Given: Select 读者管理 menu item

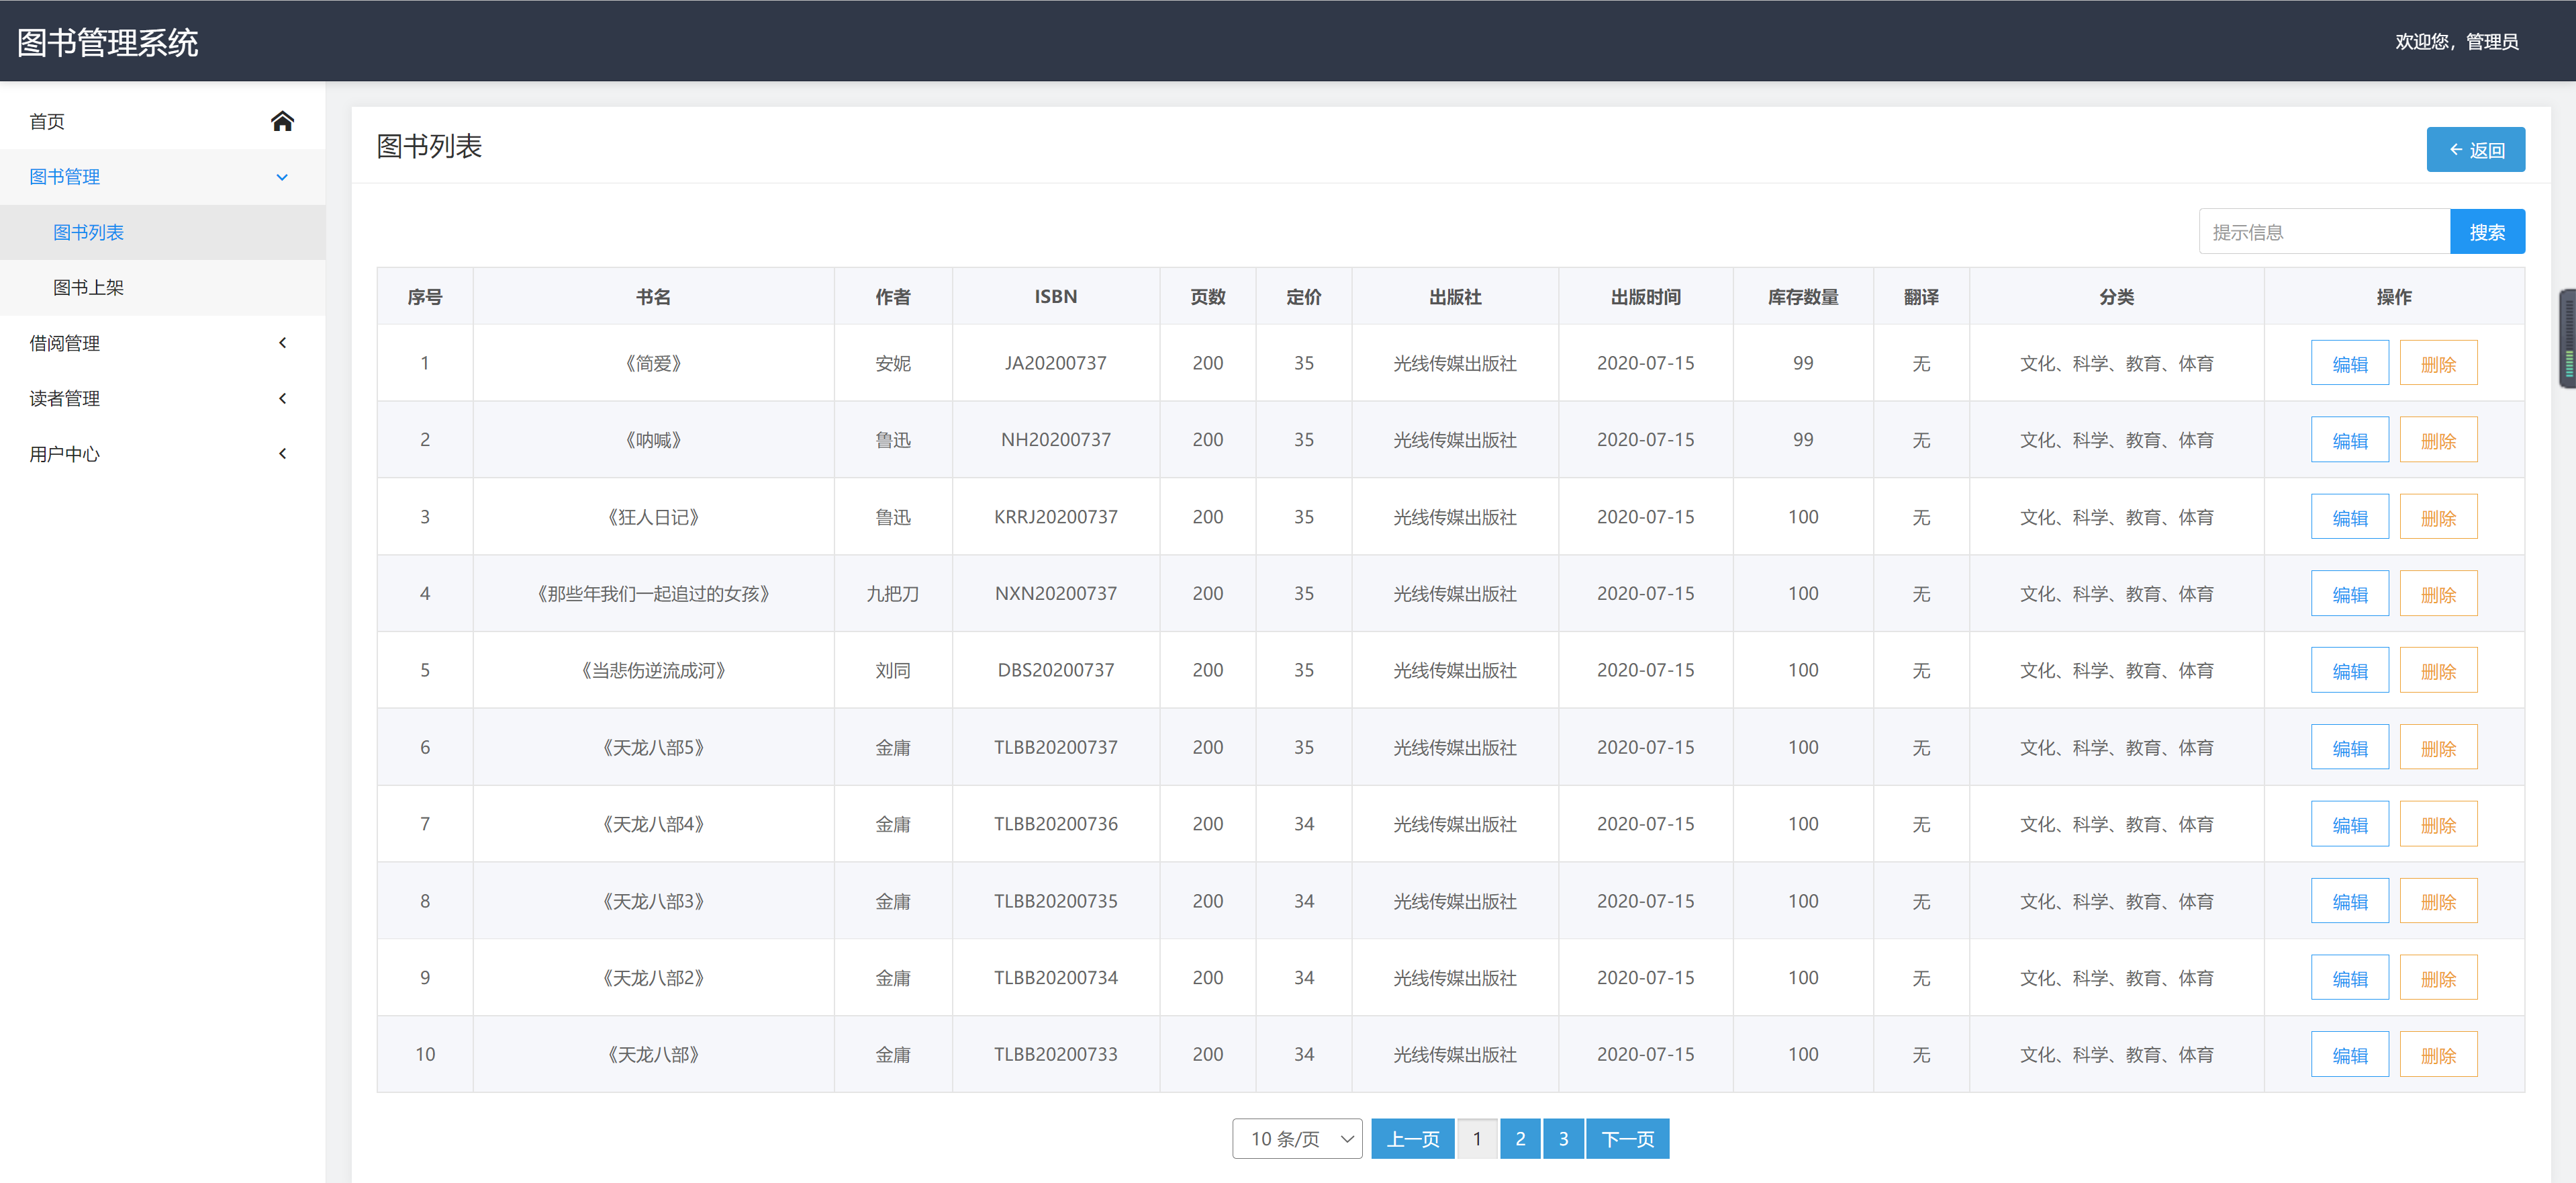Looking at the screenshot, I should click(163, 398).
